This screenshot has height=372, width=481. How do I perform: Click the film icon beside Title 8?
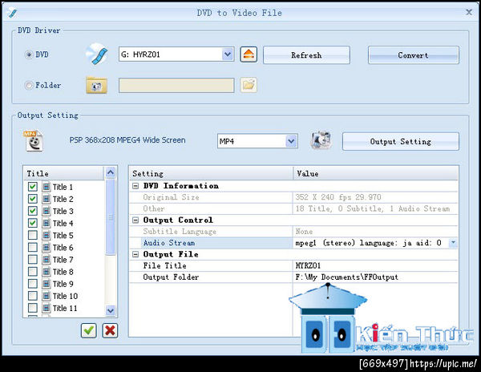tap(46, 272)
